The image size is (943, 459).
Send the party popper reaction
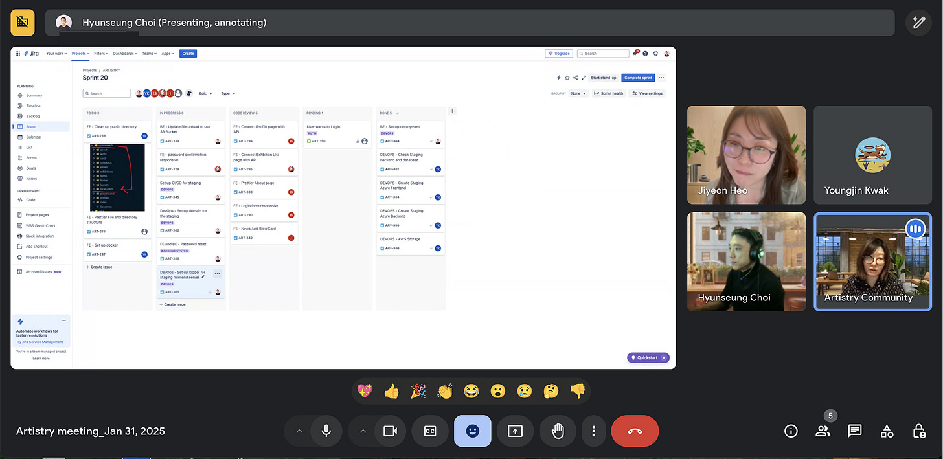418,391
